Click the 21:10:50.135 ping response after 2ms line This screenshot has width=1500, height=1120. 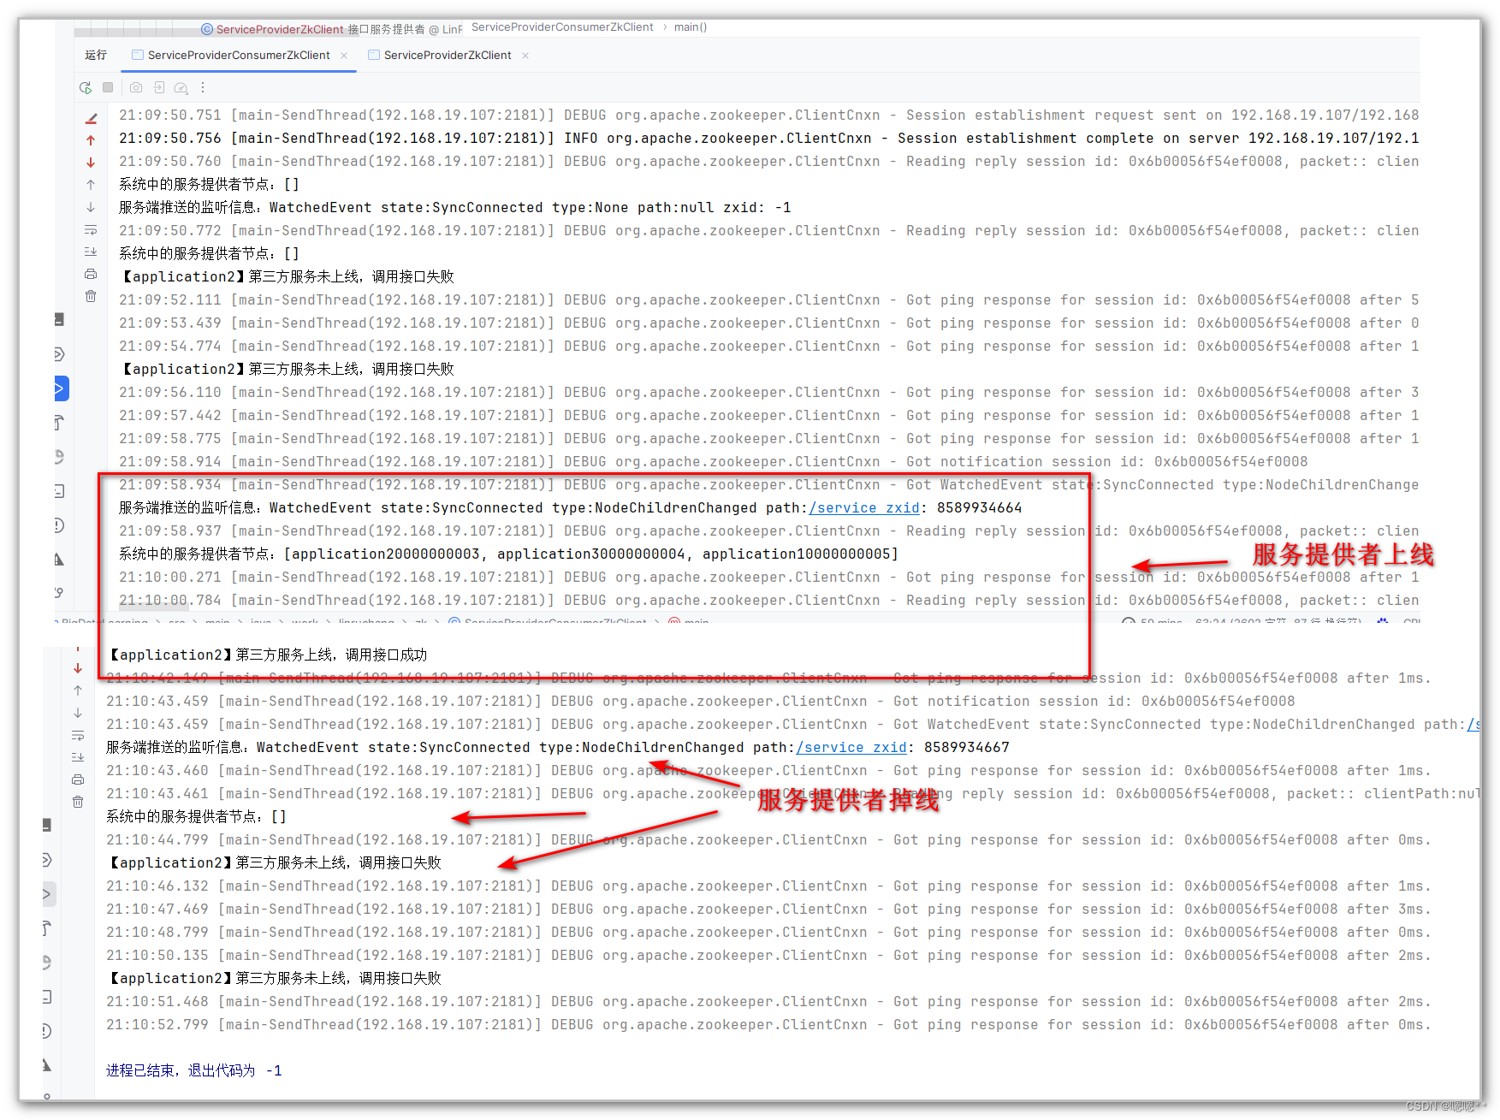point(768,955)
